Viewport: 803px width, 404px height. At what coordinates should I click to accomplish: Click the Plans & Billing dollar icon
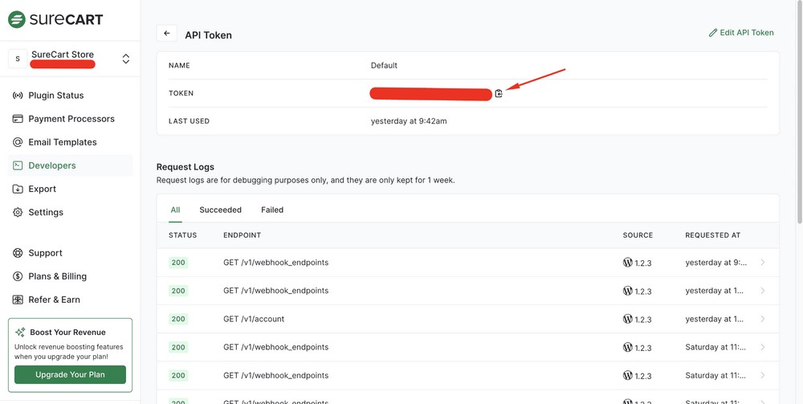pyautogui.click(x=18, y=276)
